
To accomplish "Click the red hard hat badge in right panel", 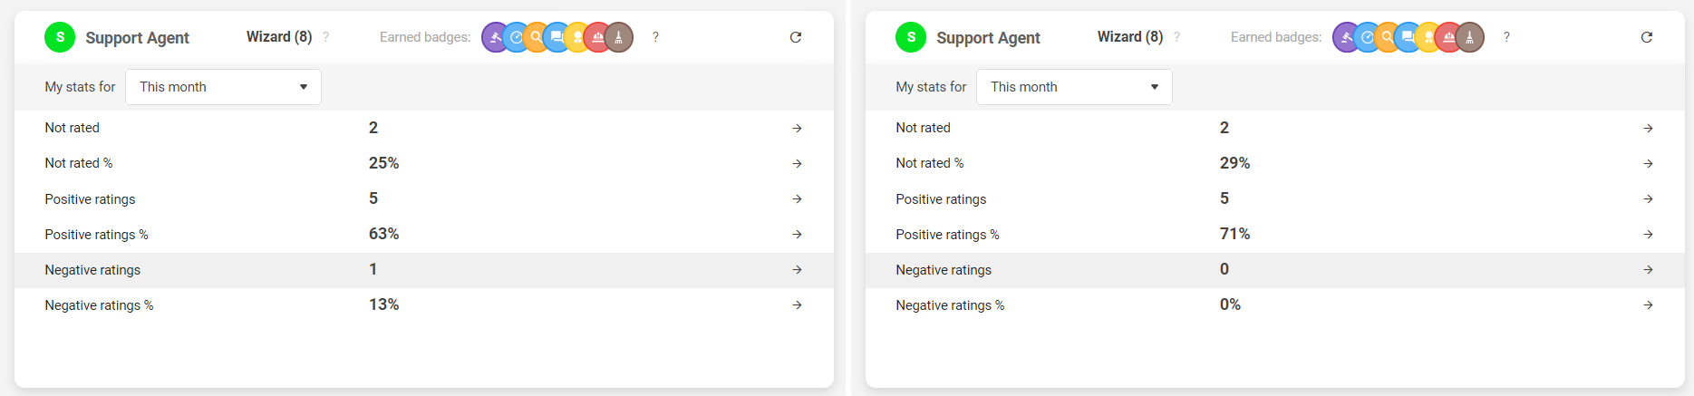I will pyautogui.click(x=1449, y=37).
